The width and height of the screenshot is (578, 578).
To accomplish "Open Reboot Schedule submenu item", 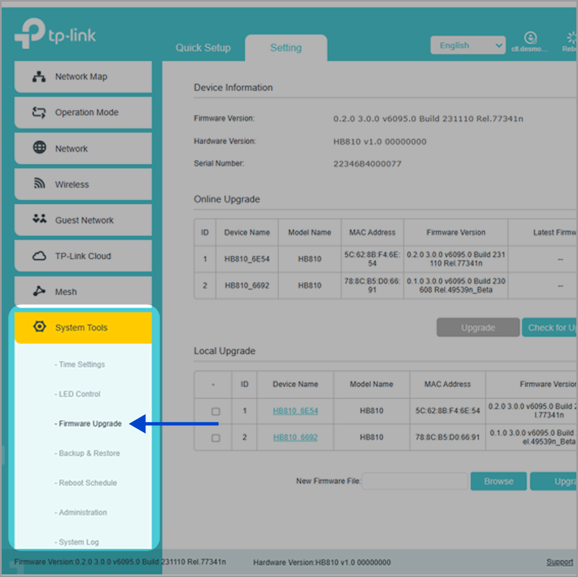I will click(x=85, y=483).
